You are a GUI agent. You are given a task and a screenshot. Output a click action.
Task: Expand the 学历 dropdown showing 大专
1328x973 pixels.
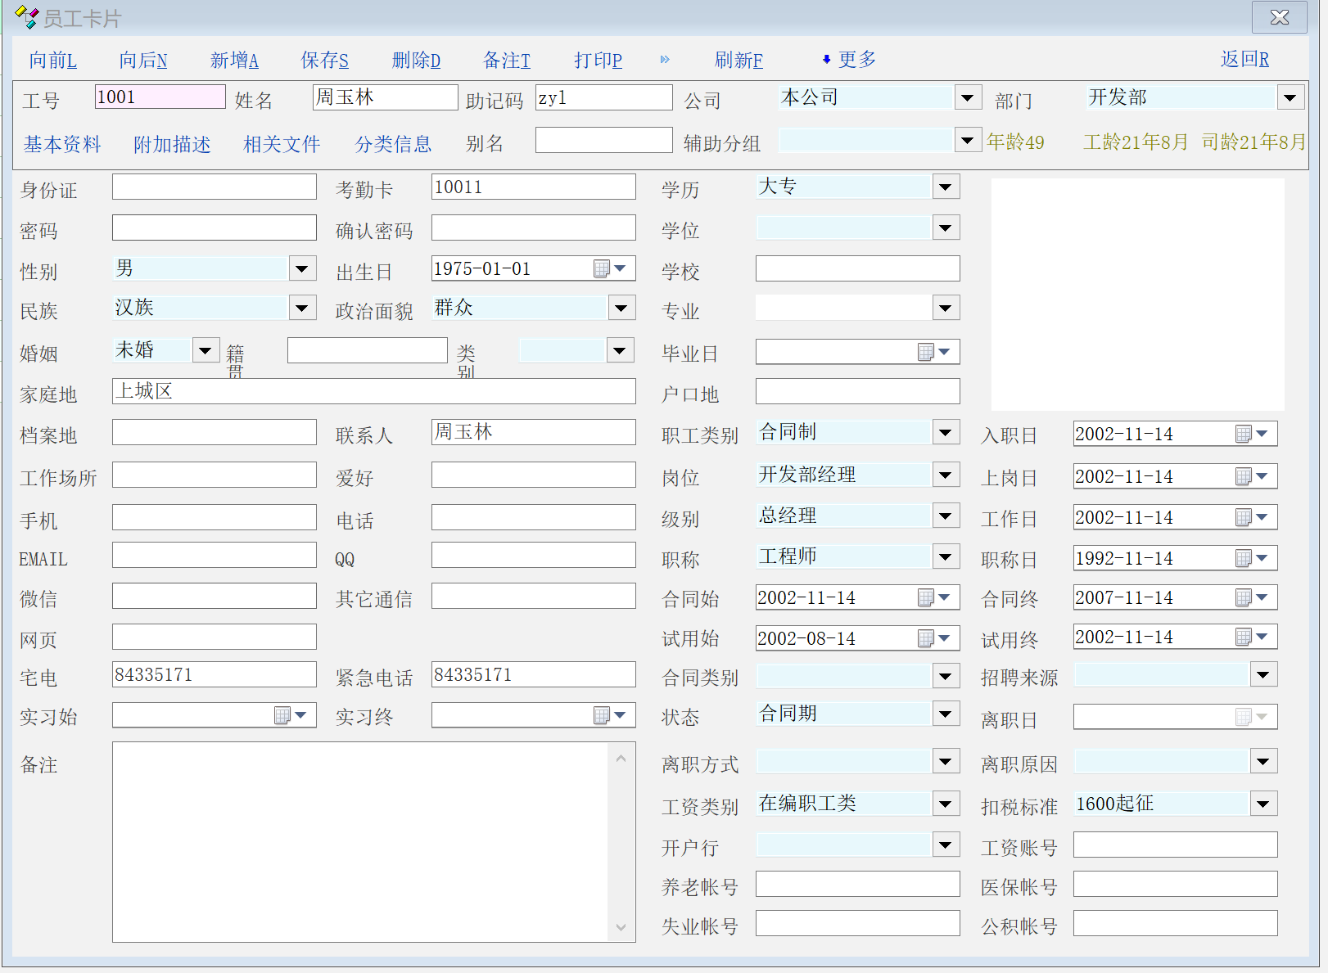[x=946, y=187]
